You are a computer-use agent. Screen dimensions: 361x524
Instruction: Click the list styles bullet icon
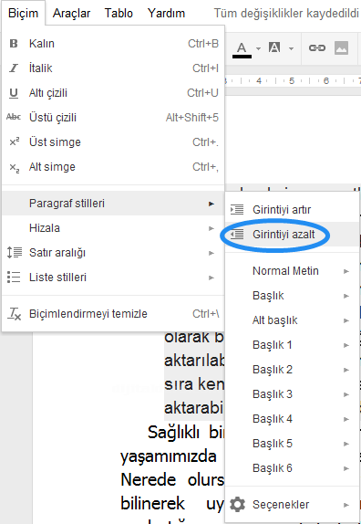14,277
